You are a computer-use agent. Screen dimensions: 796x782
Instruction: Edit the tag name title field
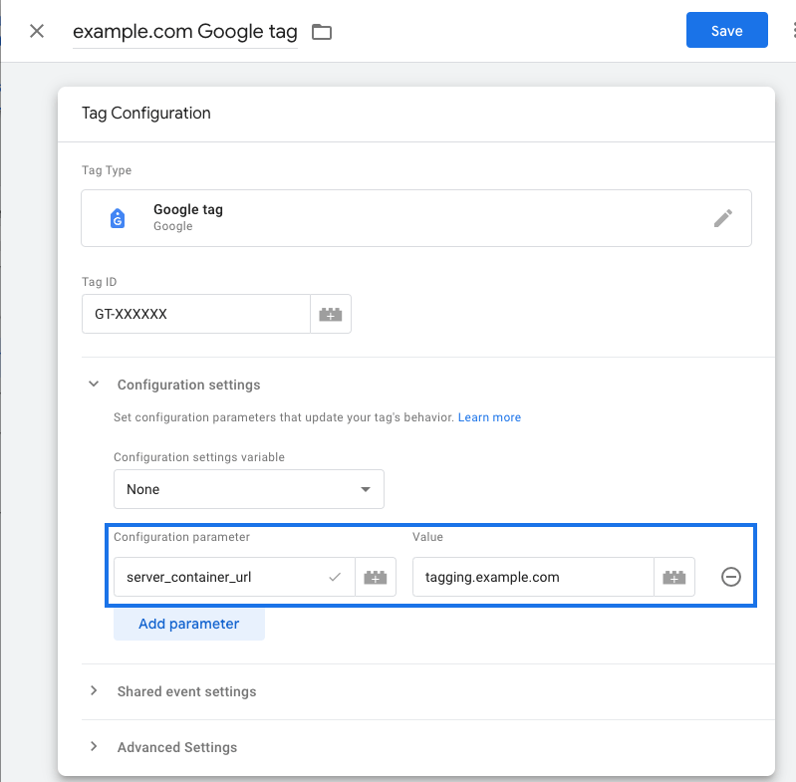185,32
